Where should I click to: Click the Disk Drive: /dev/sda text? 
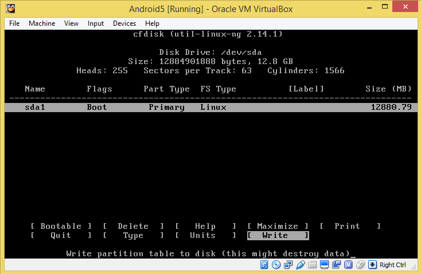point(210,52)
